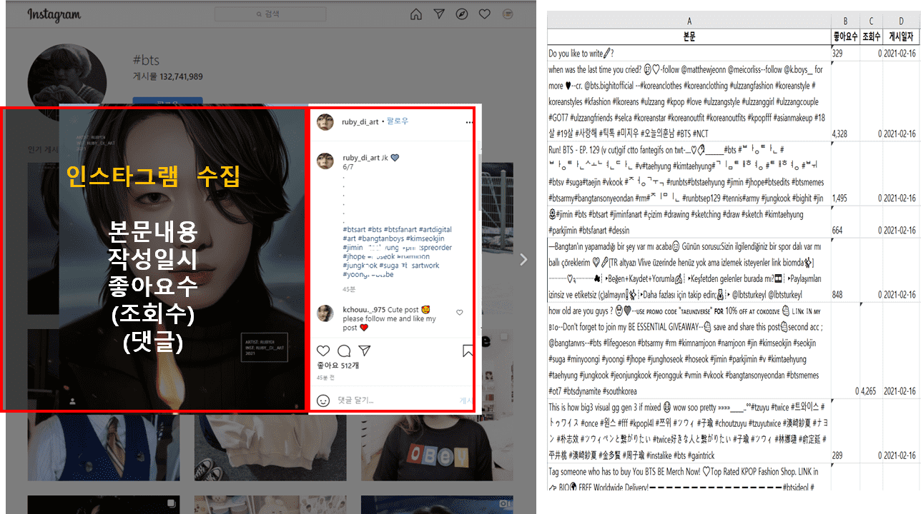Select column A header in the spreadsheet
Viewport: 921px width, 514px height.
click(x=689, y=22)
